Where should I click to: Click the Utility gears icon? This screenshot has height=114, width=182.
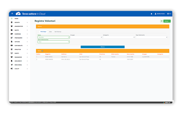pyautogui.click(x=12, y=69)
